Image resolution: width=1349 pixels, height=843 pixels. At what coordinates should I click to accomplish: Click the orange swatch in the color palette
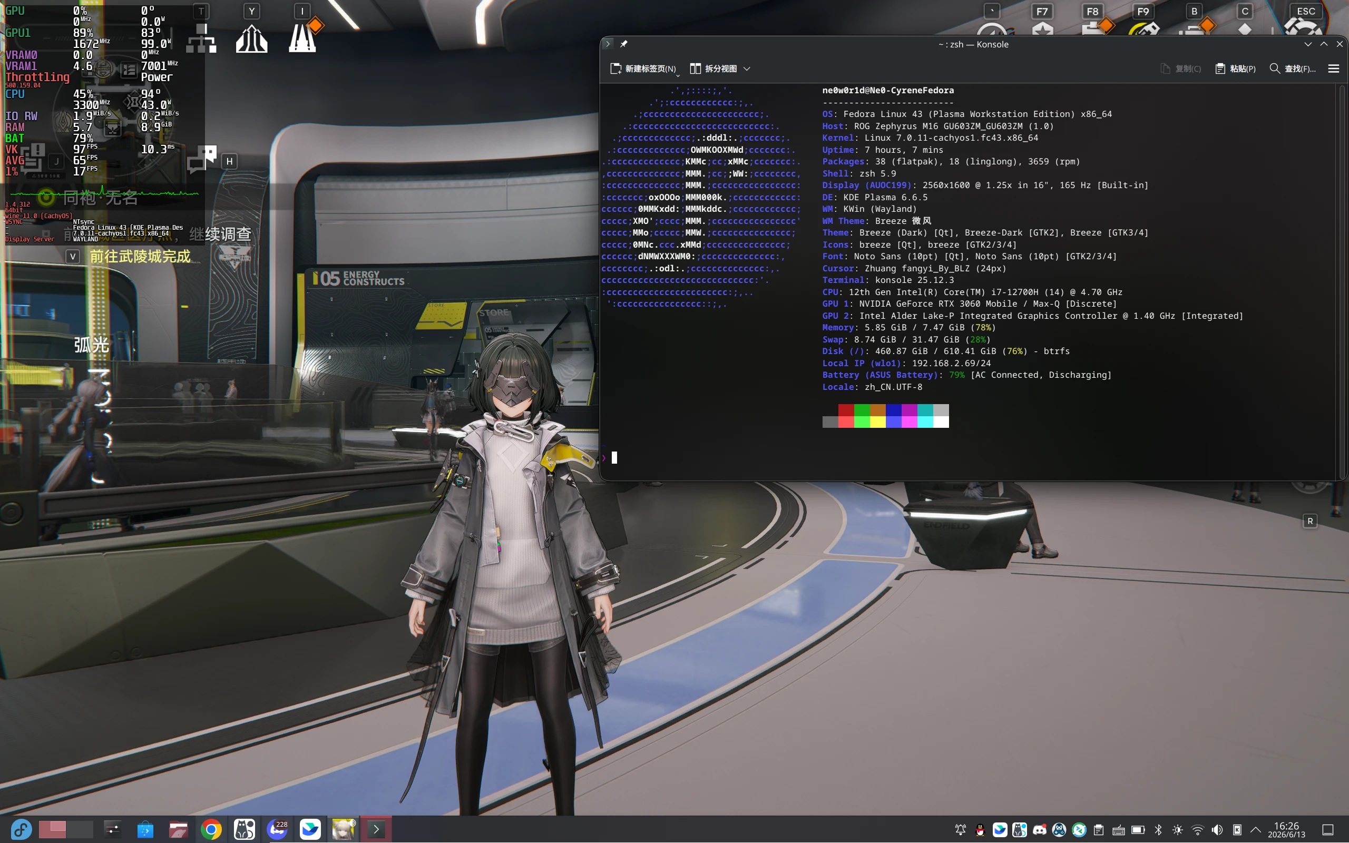tap(877, 410)
